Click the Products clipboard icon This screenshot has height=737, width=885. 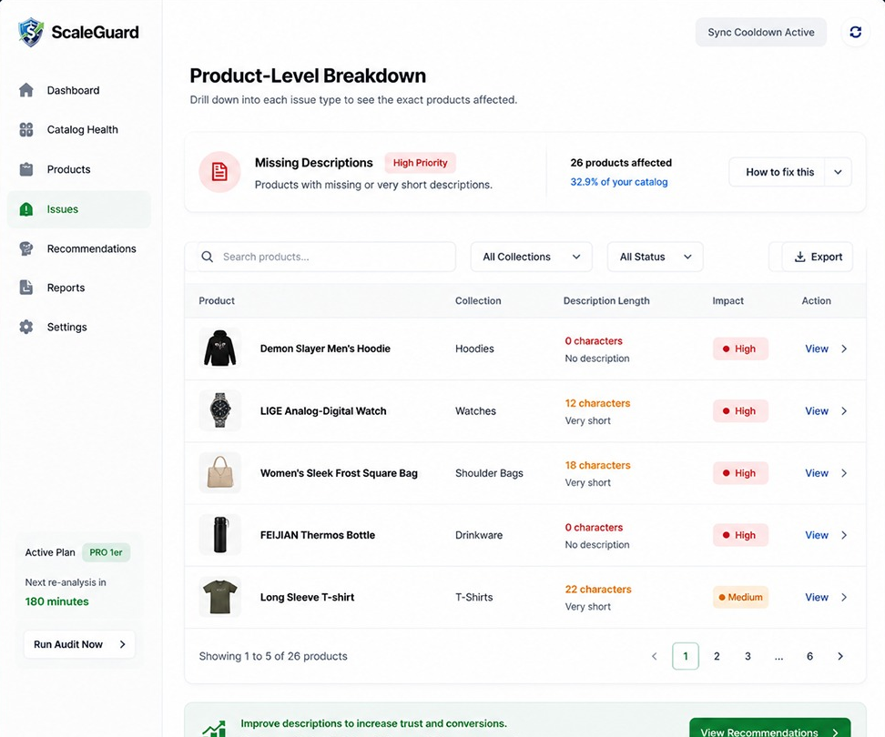[x=26, y=169]
